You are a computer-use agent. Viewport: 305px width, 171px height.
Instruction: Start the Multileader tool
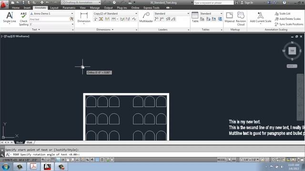146,18
